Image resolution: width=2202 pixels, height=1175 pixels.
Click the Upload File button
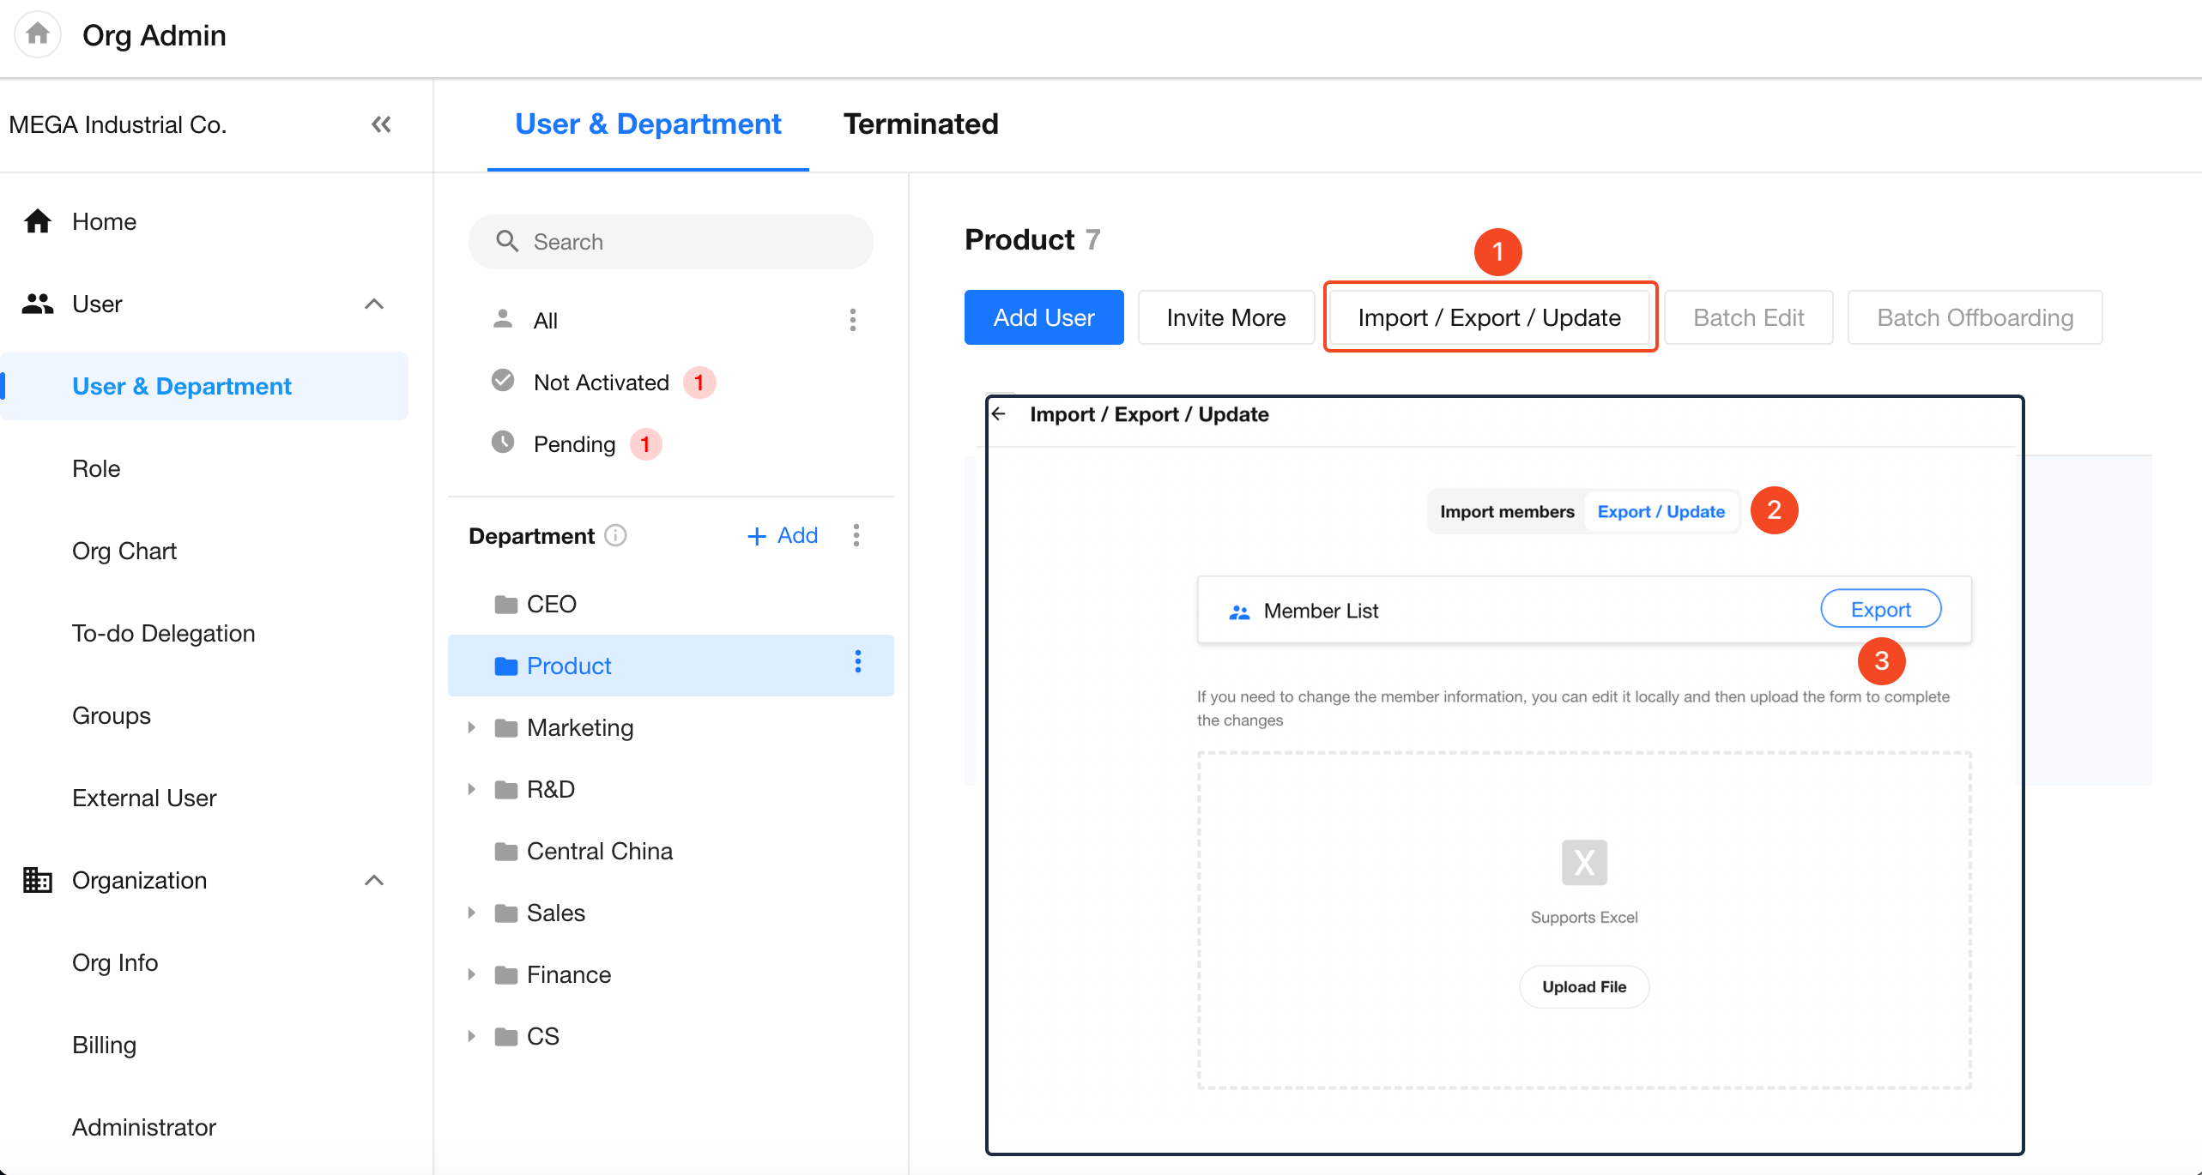point(1583,987)
